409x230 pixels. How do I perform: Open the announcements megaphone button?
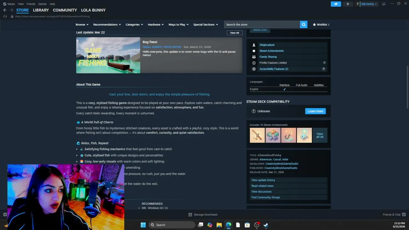tap(336, 4)
